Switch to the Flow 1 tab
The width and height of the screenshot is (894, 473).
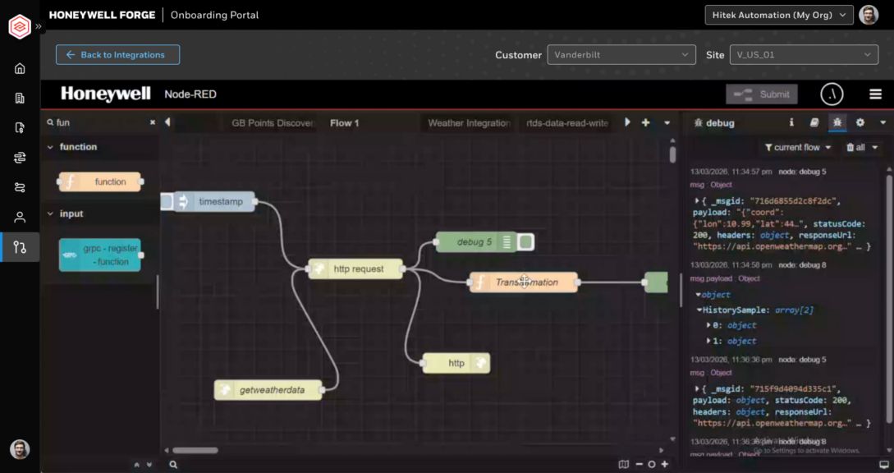[344, 122]
